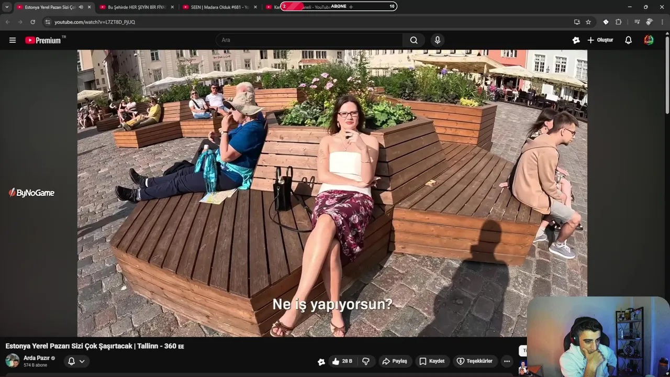The width and height of the screenshot is (670, 377).
Task: Send thanks with Teşekkürler button
Action: (474, 361)
